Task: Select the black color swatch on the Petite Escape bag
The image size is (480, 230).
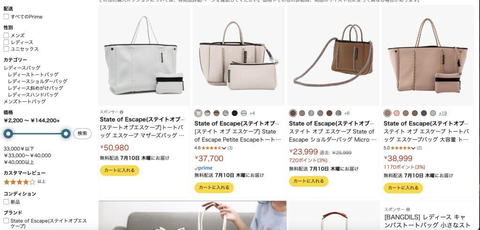Action: [234, 113]
